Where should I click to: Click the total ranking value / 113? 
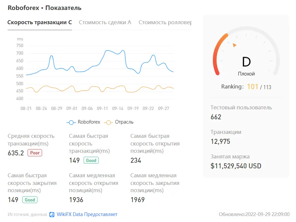click(x=266, y=87)
